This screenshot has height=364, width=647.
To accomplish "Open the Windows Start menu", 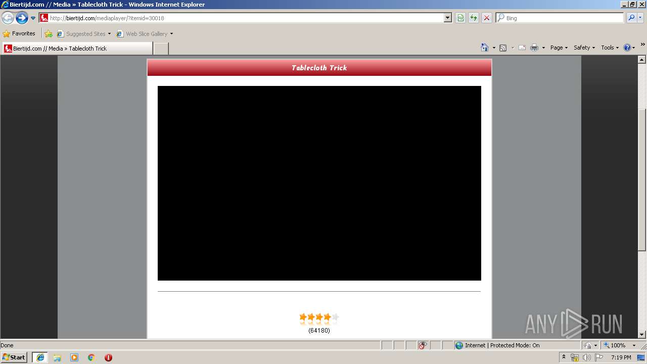I will click(x=14, y=357).
